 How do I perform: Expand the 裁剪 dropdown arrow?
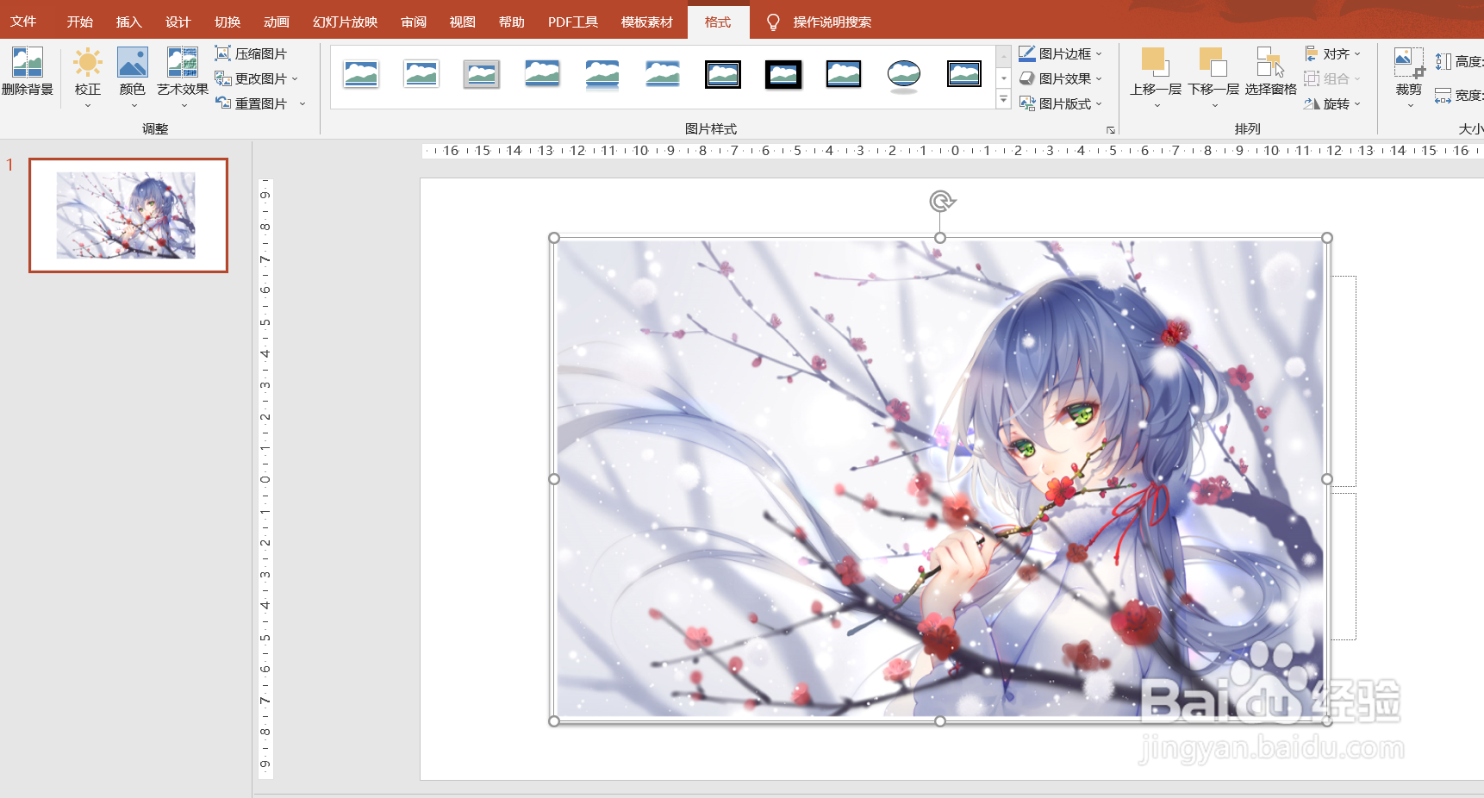pyautogui.click(x=1410, y=106)
